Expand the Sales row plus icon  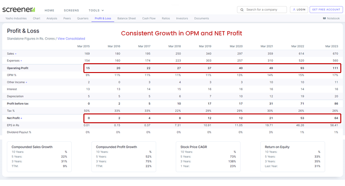click(x=16, y=53)
